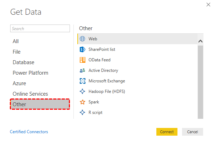Switch to the File category
The image size is (214, 143).
[17, 52]
